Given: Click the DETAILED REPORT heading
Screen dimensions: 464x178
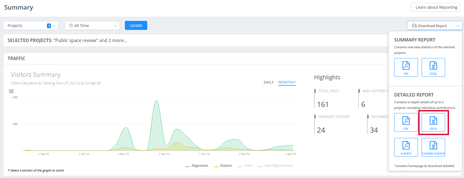Looking at the screenshot, I should 414,95.
